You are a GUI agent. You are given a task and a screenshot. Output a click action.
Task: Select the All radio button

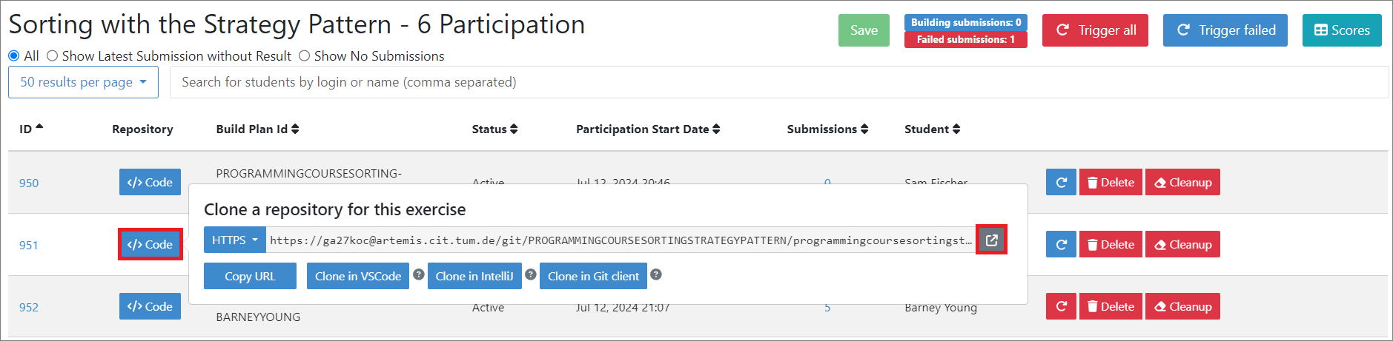point(14,56)
